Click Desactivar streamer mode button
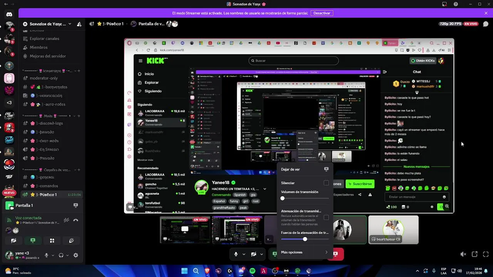The image size is (493, 277). (x=322, y=13)
